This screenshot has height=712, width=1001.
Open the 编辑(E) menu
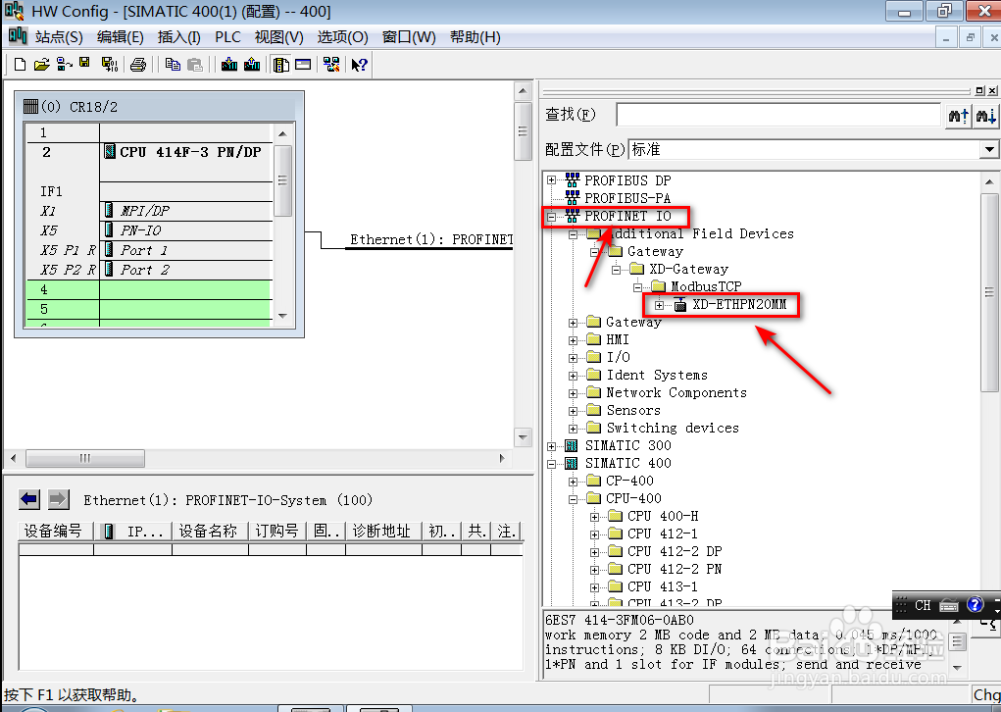tap(120, 37)
